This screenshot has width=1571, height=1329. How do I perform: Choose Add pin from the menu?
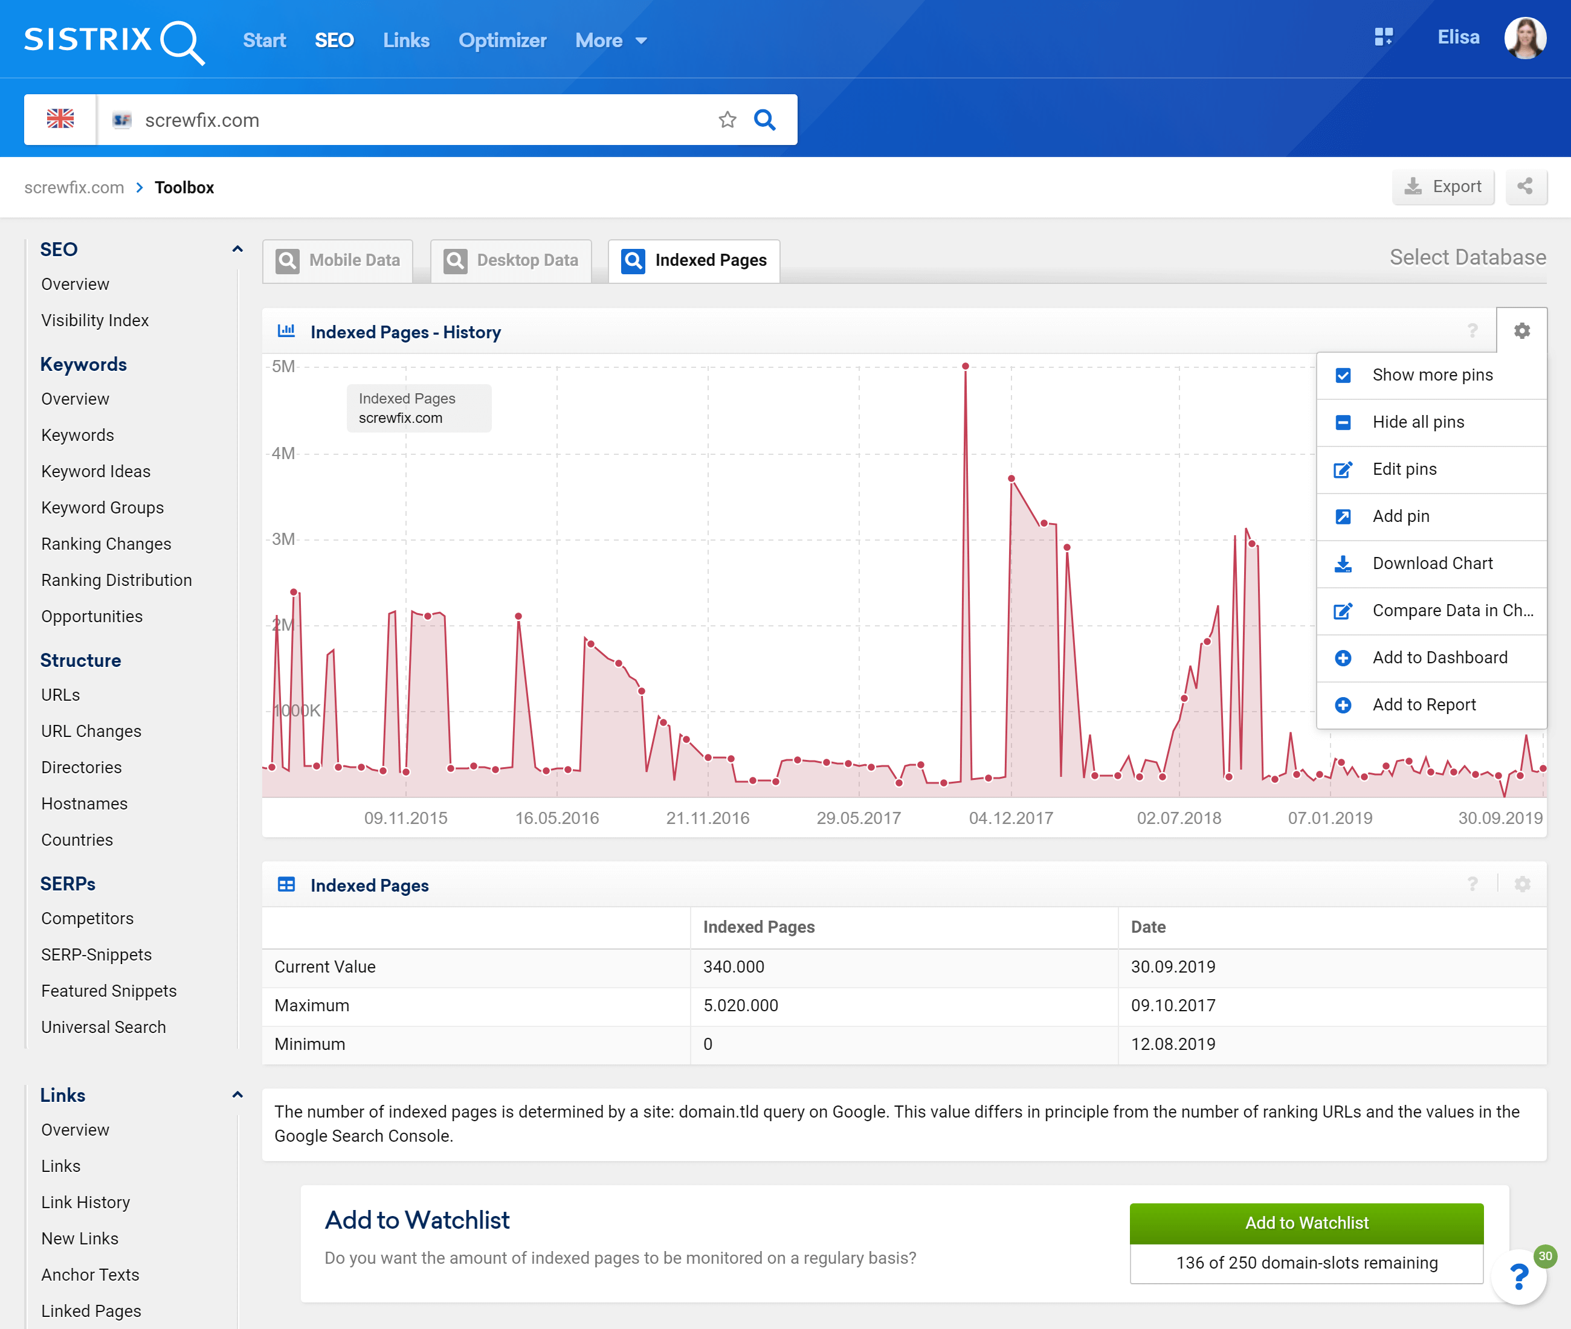click(1431, 516)
